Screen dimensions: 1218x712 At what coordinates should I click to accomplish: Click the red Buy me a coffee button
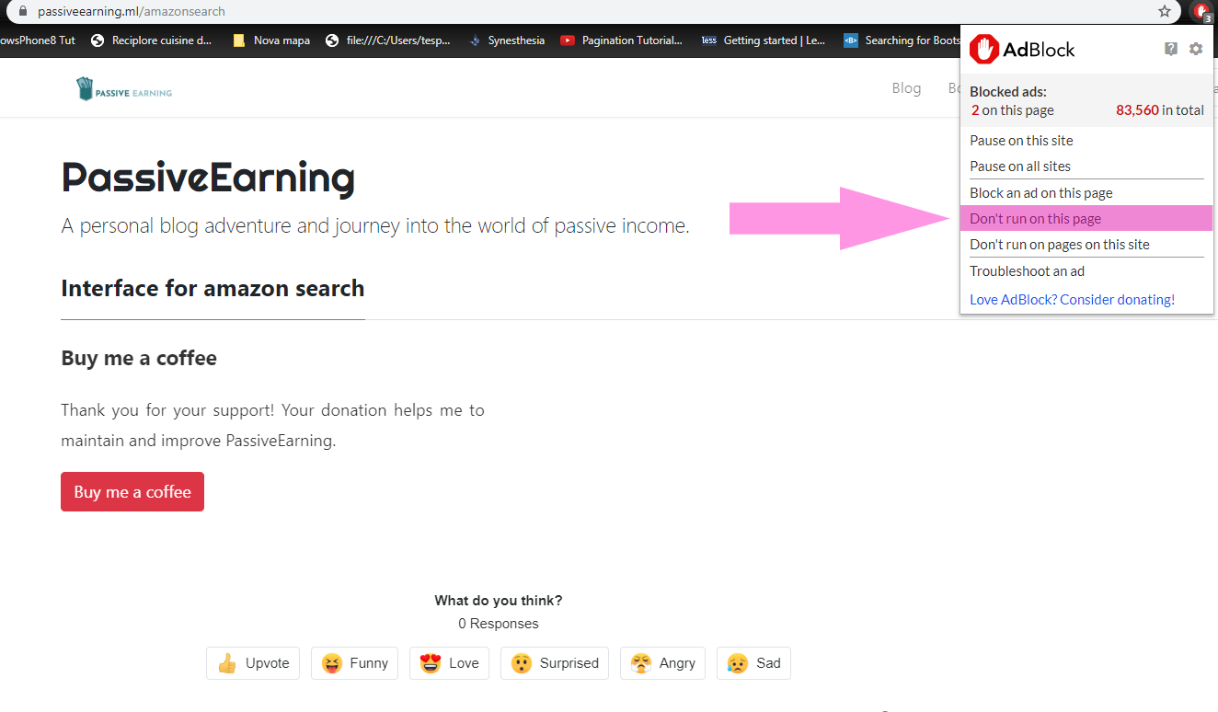pos(132,492)
